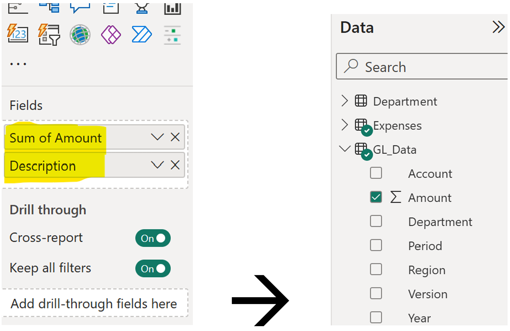Click the Department table grid icon
This screenshot has height=331, width=510.
click(361, 101)
